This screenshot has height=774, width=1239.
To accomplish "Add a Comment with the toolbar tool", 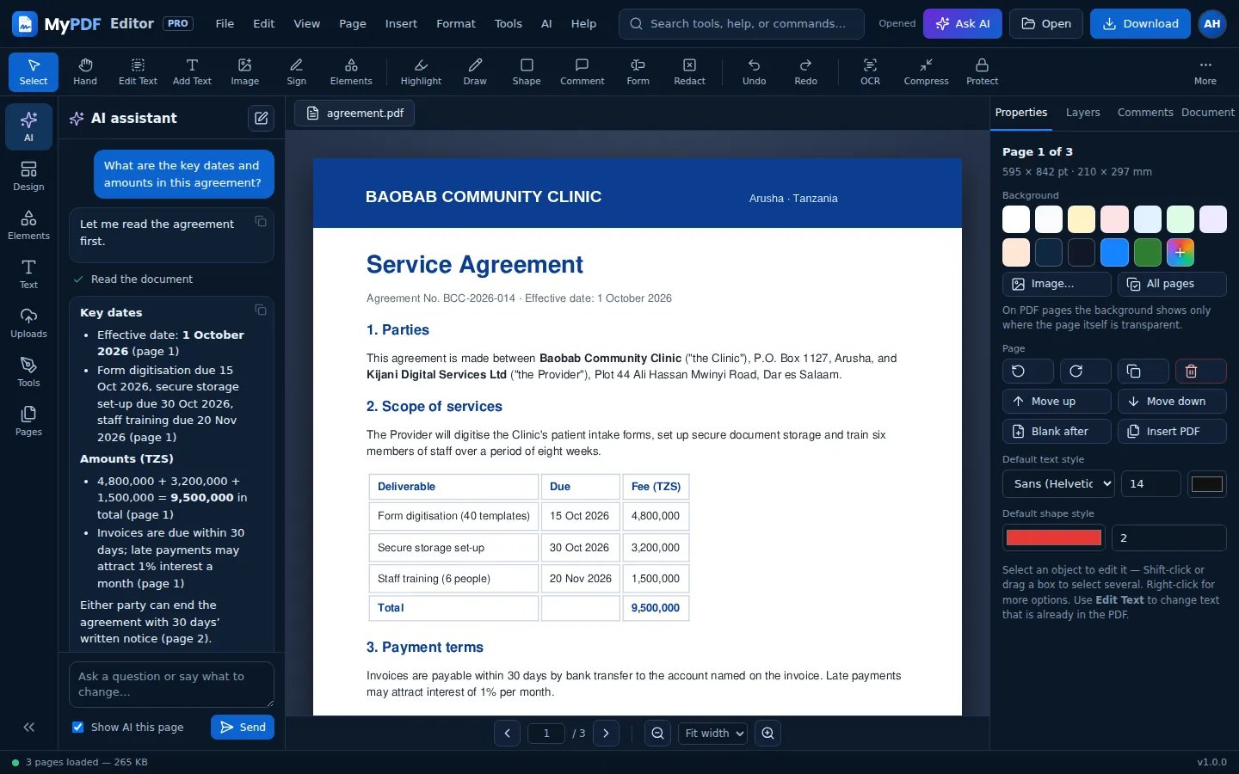I will 583,72.
